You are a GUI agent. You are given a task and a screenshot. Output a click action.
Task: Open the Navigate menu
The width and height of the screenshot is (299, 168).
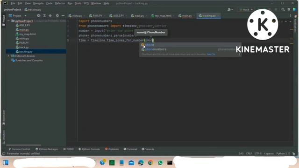(x=38, y=3)
